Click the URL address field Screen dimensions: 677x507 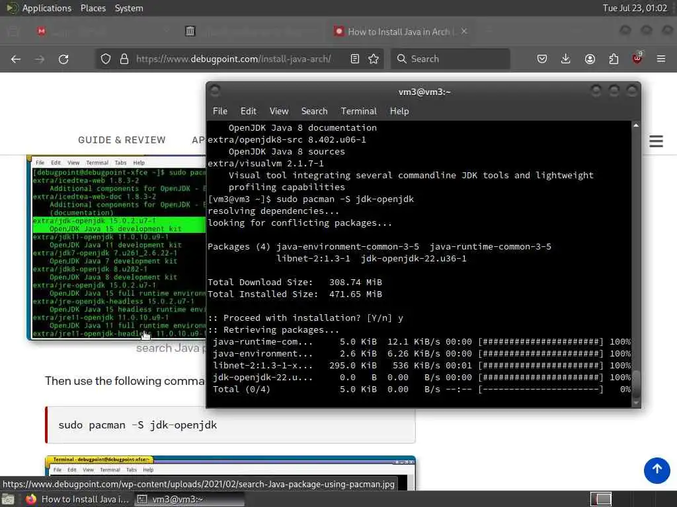click(x=233, y=59)
